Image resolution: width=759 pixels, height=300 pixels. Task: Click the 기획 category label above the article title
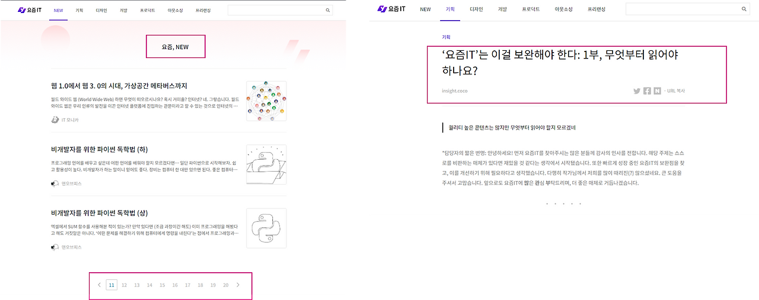(x=446, y=37)
